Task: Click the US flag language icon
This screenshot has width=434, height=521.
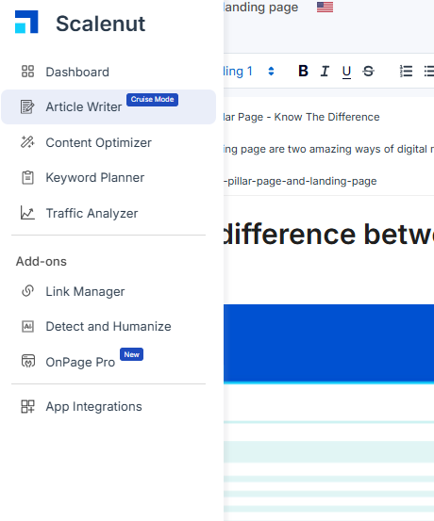Action: point(325,7)
